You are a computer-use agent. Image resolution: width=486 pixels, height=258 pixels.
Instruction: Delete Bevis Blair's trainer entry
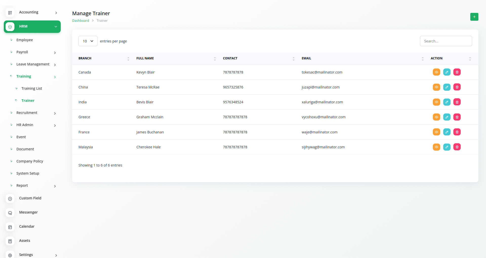point(457,102)
